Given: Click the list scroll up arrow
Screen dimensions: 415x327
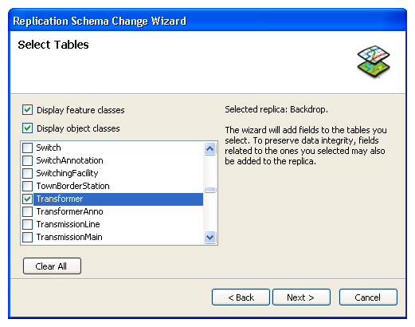Looking at the screenshot, I should 210,148.
